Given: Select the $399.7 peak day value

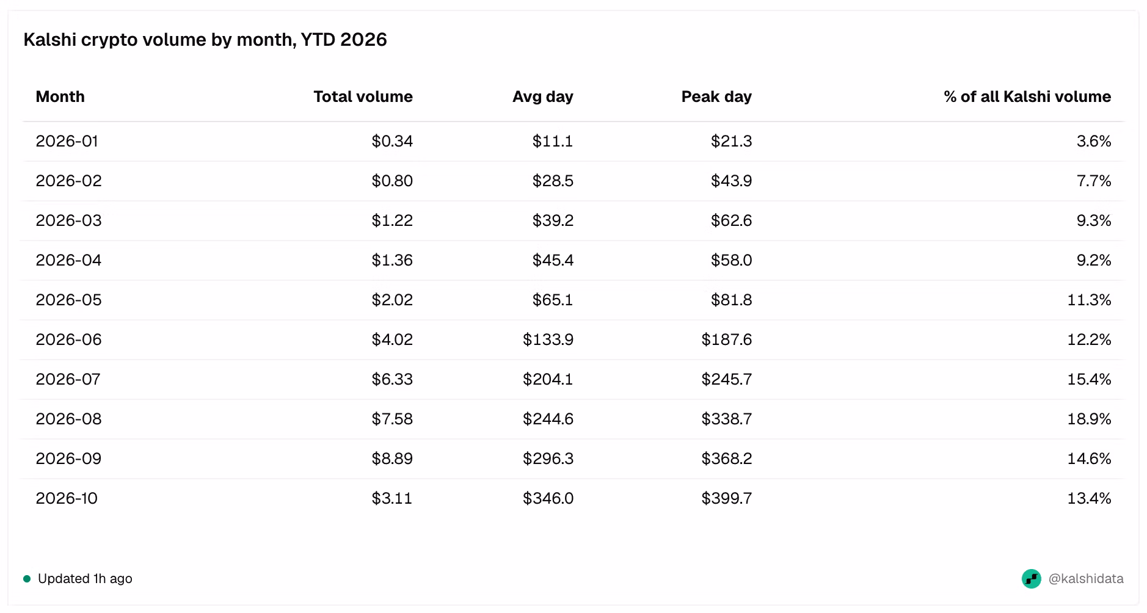Looking at the screenshot, I should pyautogui.click(x=727, y=498).
